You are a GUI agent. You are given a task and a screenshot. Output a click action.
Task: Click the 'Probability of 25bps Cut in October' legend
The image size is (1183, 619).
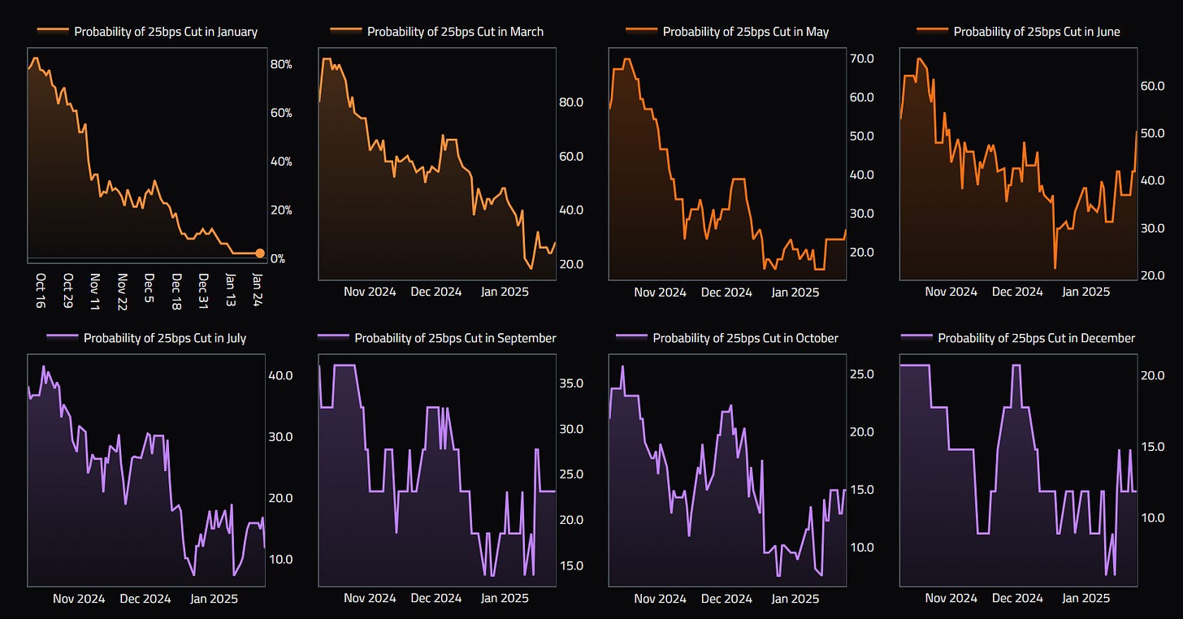pos(727,338)
